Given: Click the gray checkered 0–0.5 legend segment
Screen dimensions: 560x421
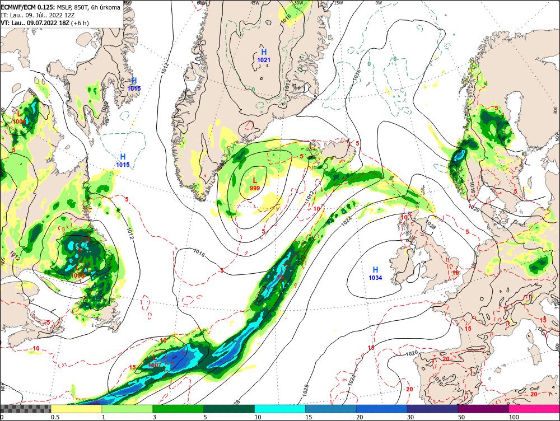Looking at the screenshot, I should [25, 409].
